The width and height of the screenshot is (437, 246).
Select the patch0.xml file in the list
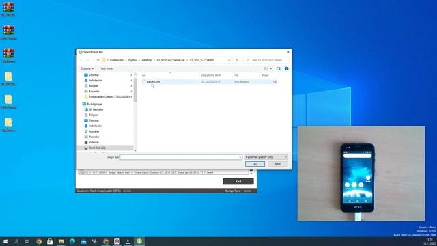tap(154, 82)
